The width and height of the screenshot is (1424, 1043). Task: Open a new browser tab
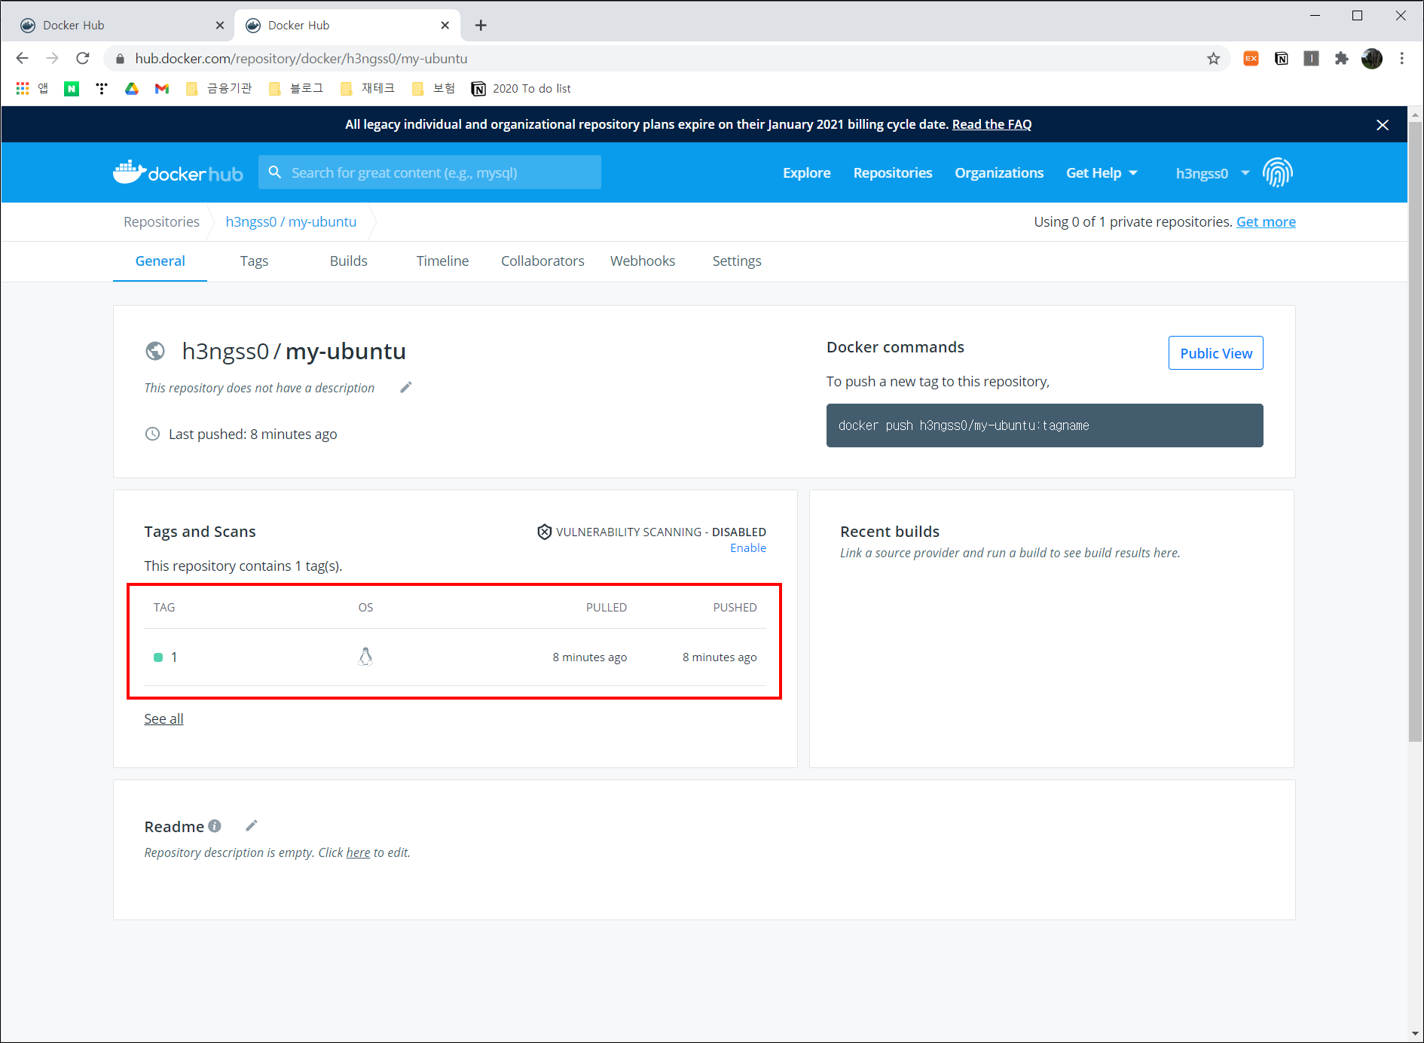[x=481, y=26]
